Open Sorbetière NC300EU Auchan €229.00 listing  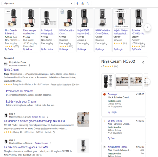(139, 30)
